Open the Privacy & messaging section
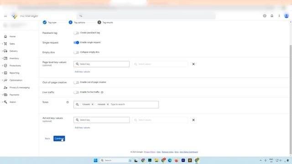292x164 pixels. pos(20,87)
